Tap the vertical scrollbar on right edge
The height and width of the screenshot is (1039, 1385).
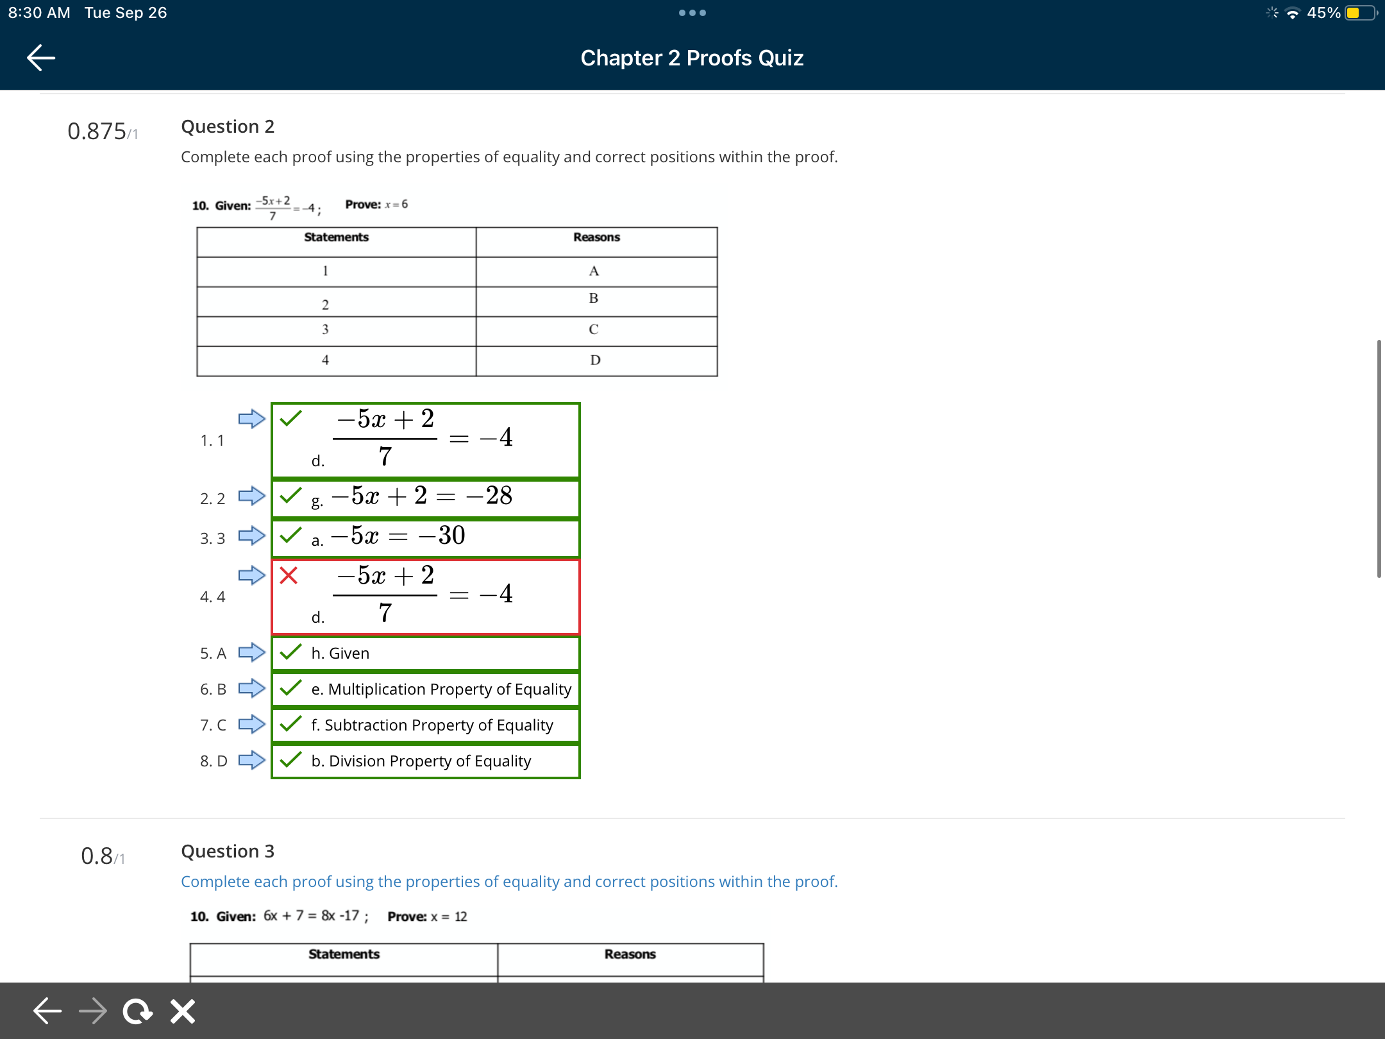tap(1378, 459)
